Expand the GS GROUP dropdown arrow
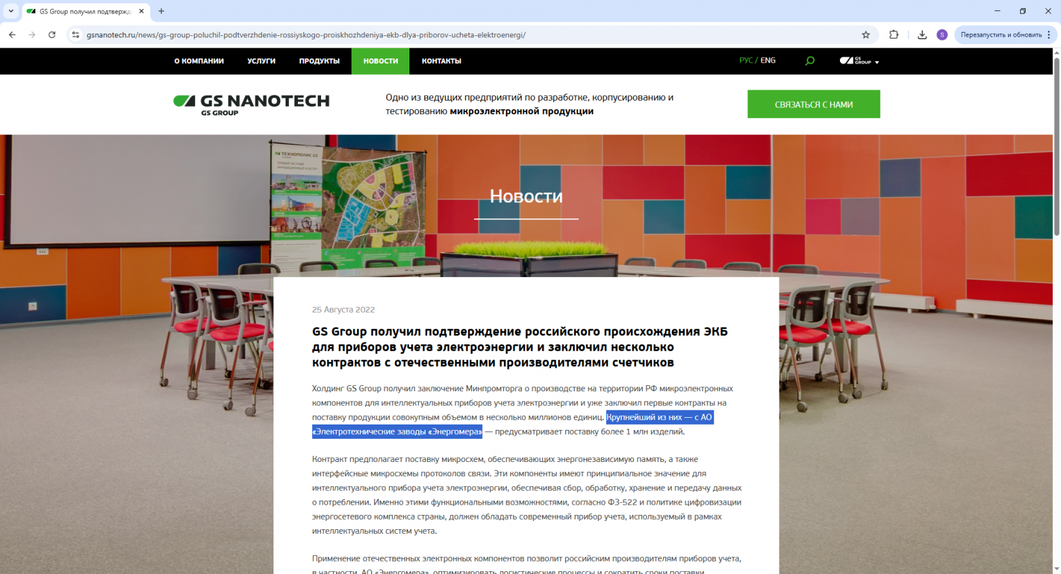 (x=877, y=61)
